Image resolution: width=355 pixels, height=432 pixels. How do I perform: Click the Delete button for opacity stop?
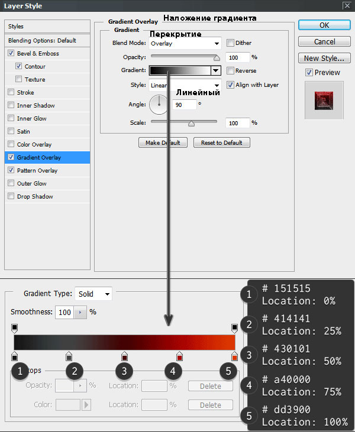[211, 386]
